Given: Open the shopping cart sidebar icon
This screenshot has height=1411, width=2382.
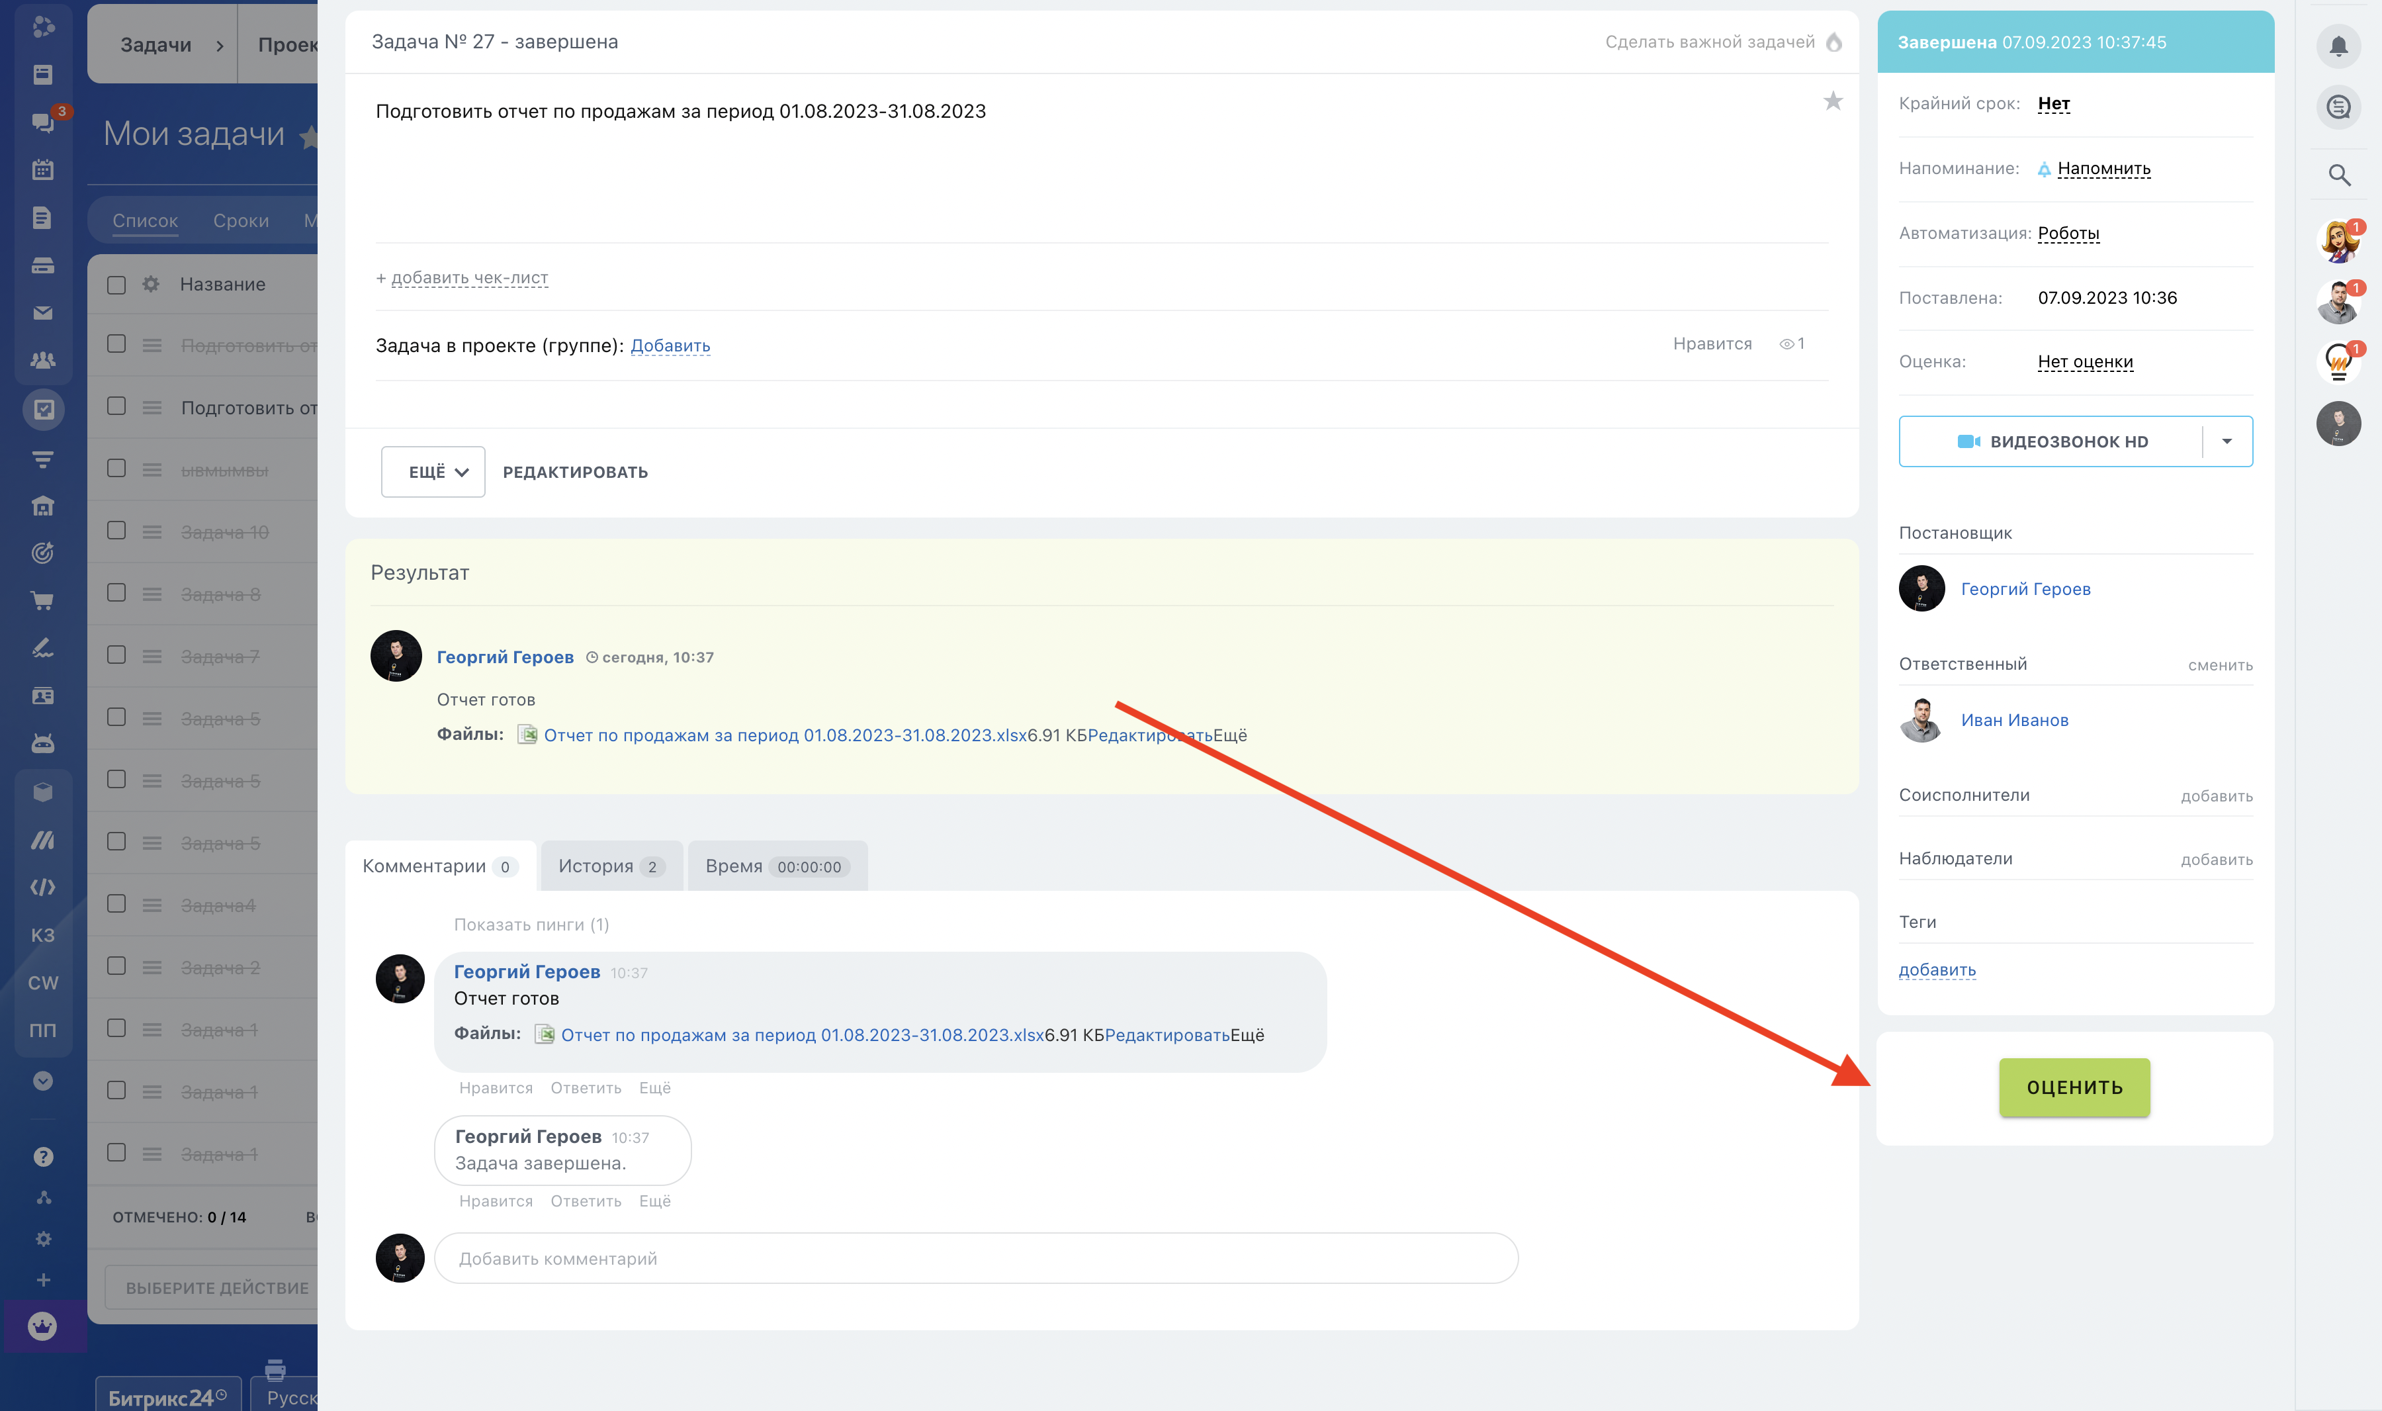Looking at the screenshot, I should click(x=43, y=600).
